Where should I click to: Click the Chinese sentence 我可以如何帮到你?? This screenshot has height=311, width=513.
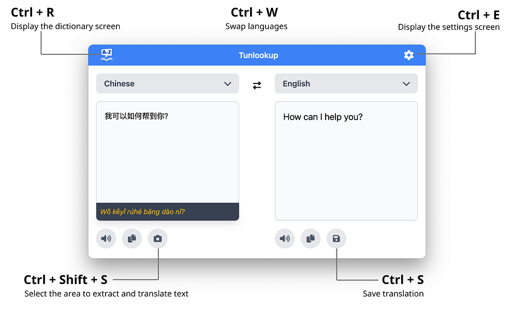coord(137,116)
